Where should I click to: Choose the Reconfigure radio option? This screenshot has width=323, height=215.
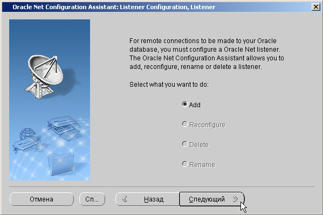(185, 124)
